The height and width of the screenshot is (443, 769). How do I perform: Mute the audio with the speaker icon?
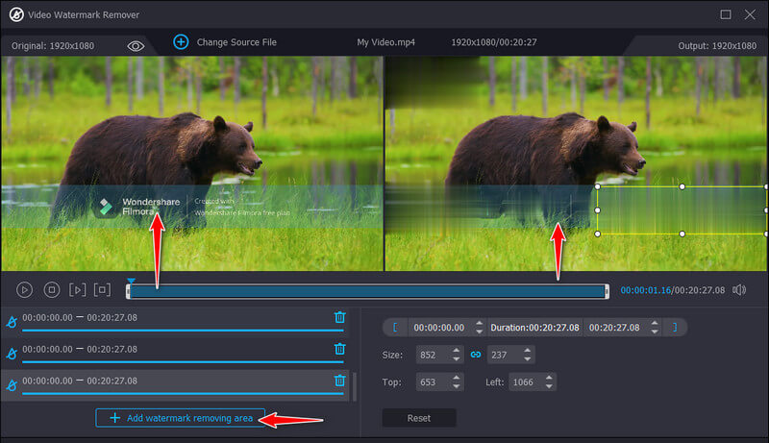pos(739,289)
